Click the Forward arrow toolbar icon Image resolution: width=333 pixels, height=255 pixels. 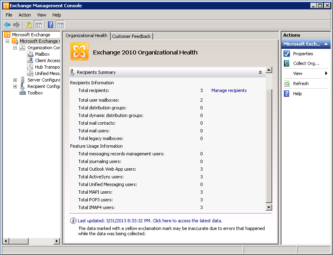[x=17, y=25]
